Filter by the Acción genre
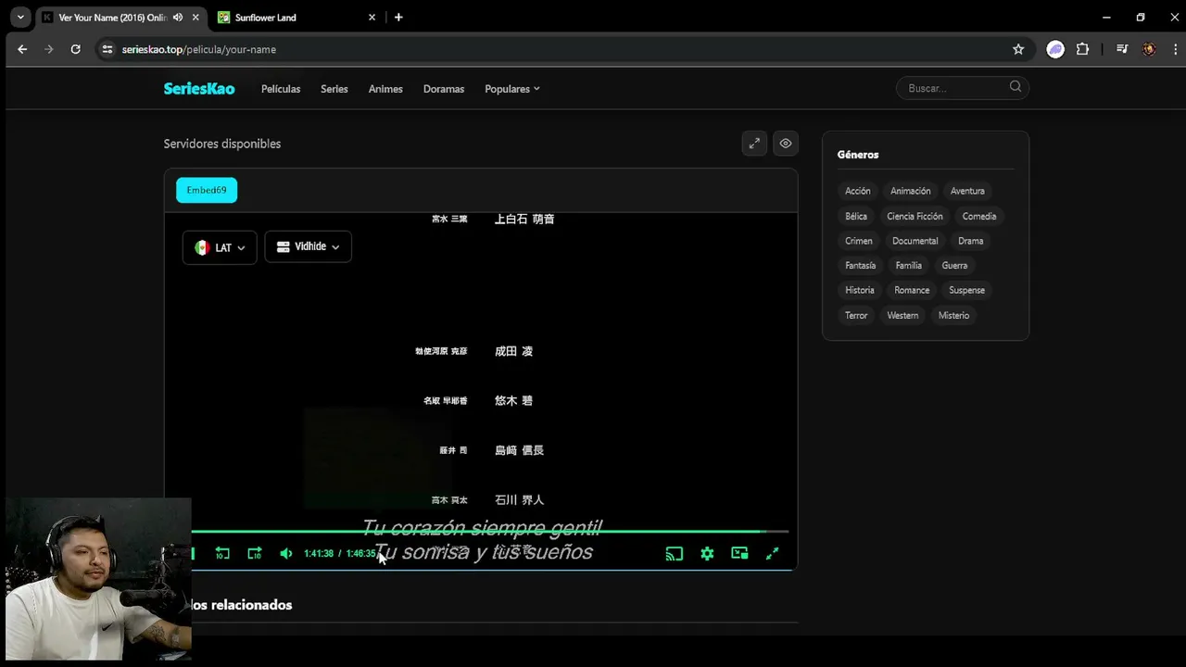Image resolution: width=1186 pixels, height=667 pixels. click(x=858, y=191)
